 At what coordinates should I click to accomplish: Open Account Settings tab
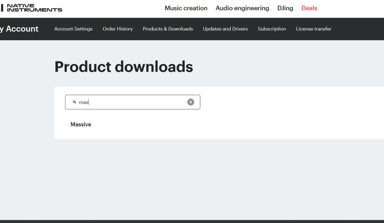point(73,29)
